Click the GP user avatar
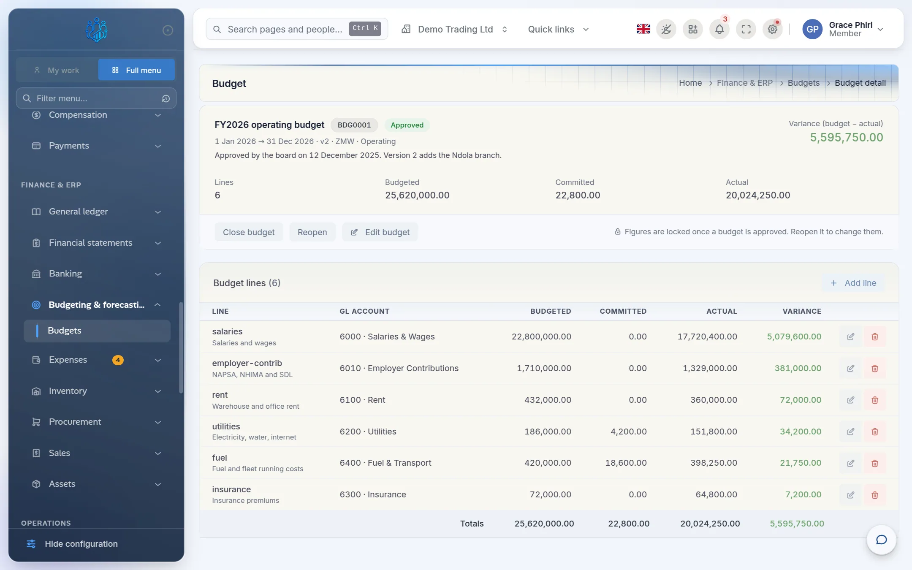The width and height of the screenshot is (912, 570). [812, 29]
